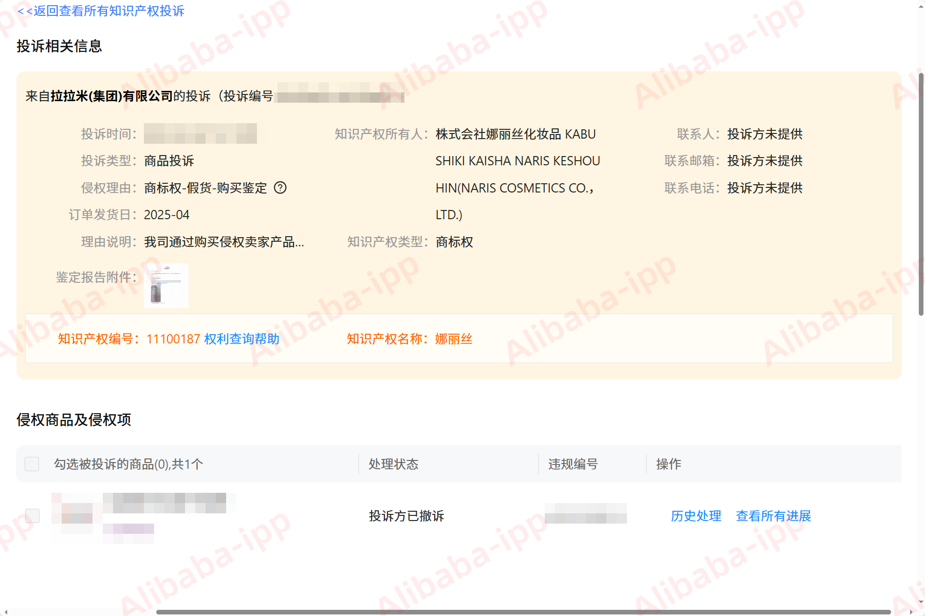925x616 pixels.
Task: Click the horizontal scrollbar at the bottom
Action: 523,612
